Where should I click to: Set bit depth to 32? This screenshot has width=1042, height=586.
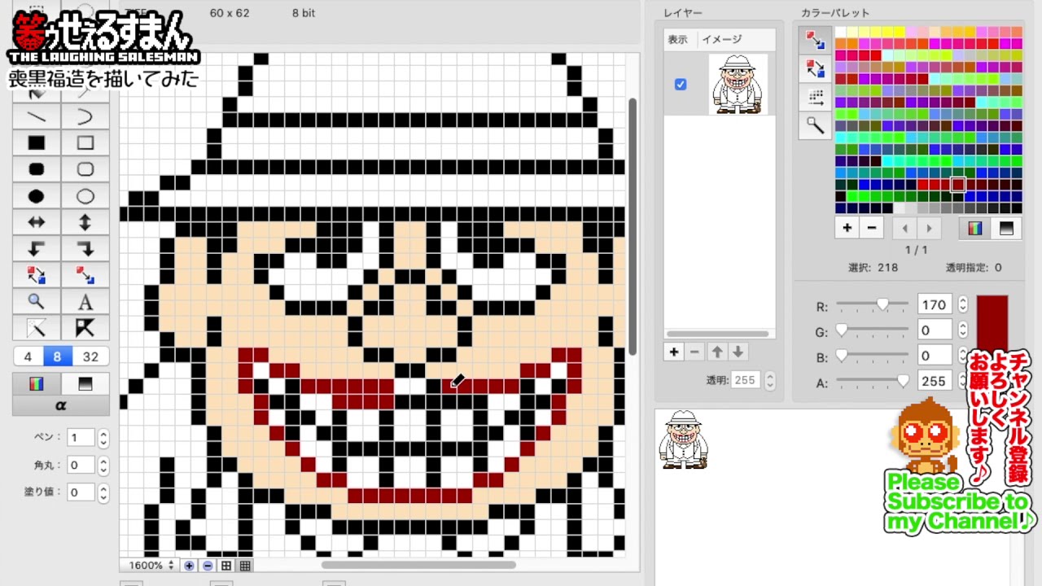[x=90, y=356]
